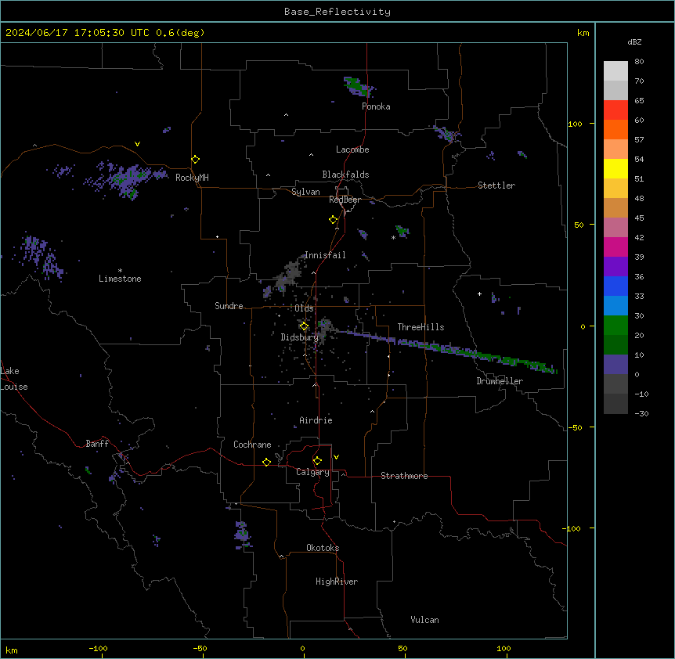Click the Cochrane label
This screenshot has height=659, width=675.
click(x=252, y=445)
